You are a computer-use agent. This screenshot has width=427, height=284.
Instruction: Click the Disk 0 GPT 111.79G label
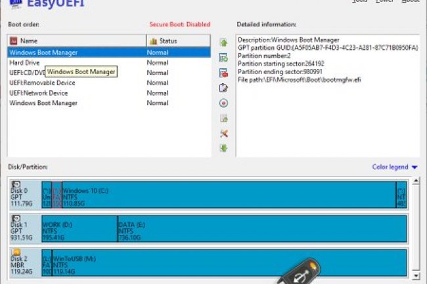pyautogui.click(x=22, y=197)
